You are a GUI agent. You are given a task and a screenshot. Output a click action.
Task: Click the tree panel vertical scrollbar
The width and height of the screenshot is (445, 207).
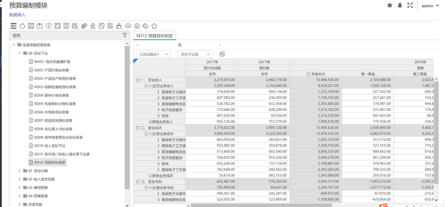point(127,118)
